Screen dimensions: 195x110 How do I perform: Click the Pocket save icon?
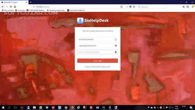pos(130,7)
